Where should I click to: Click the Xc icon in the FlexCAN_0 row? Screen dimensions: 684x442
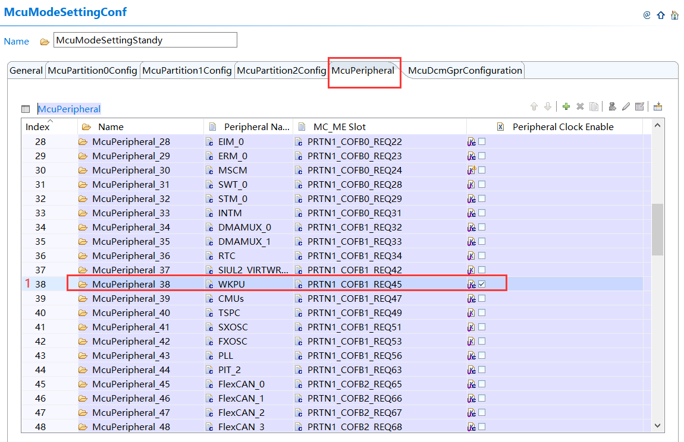point(472,384)
